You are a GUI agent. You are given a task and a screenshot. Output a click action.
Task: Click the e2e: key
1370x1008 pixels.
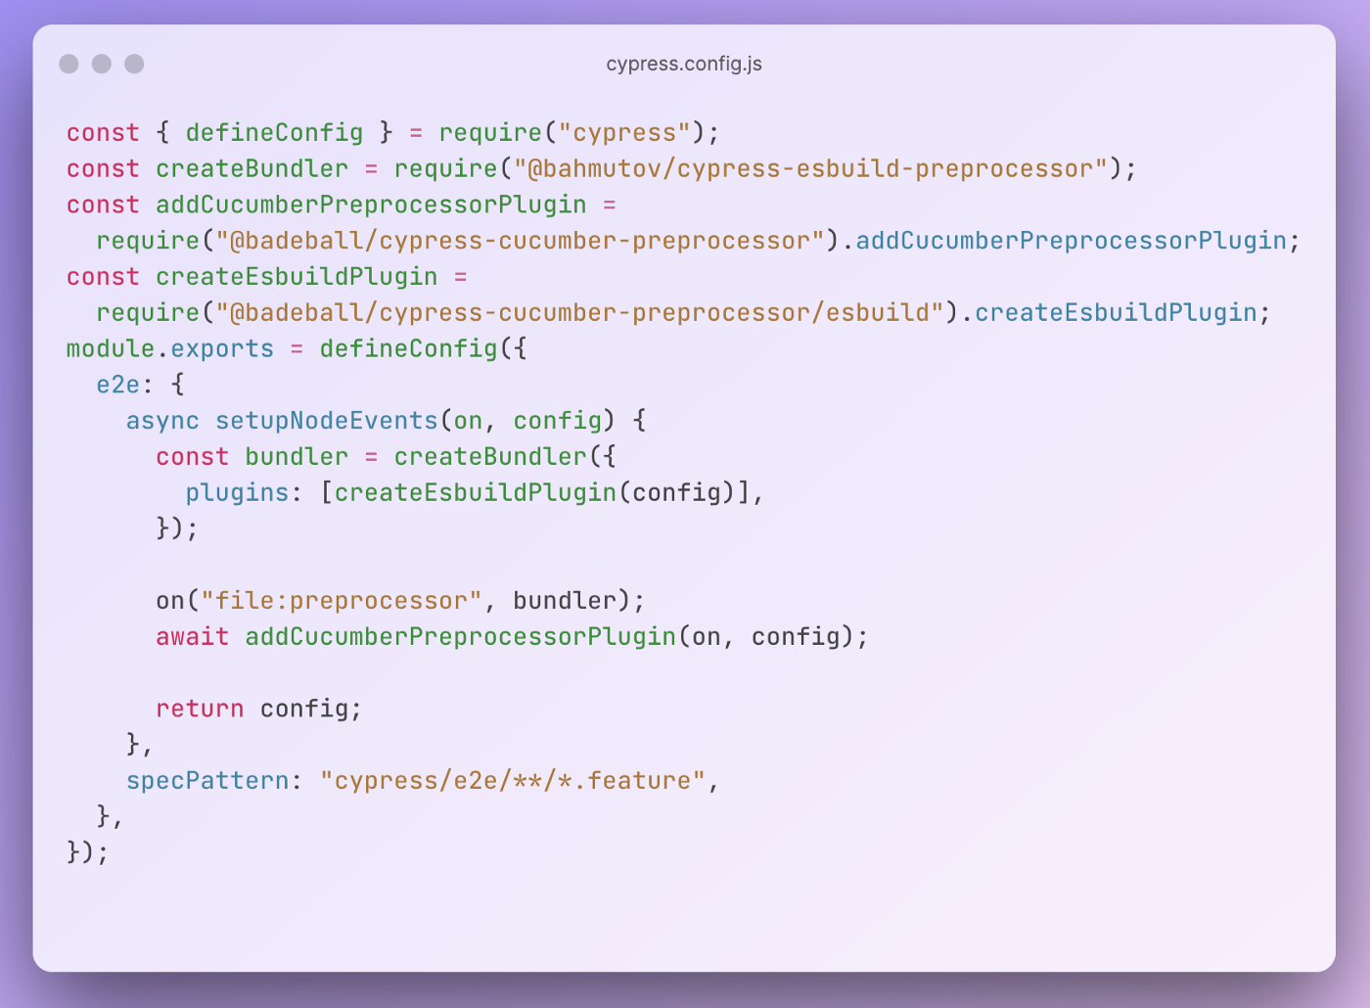coord(125,385)
